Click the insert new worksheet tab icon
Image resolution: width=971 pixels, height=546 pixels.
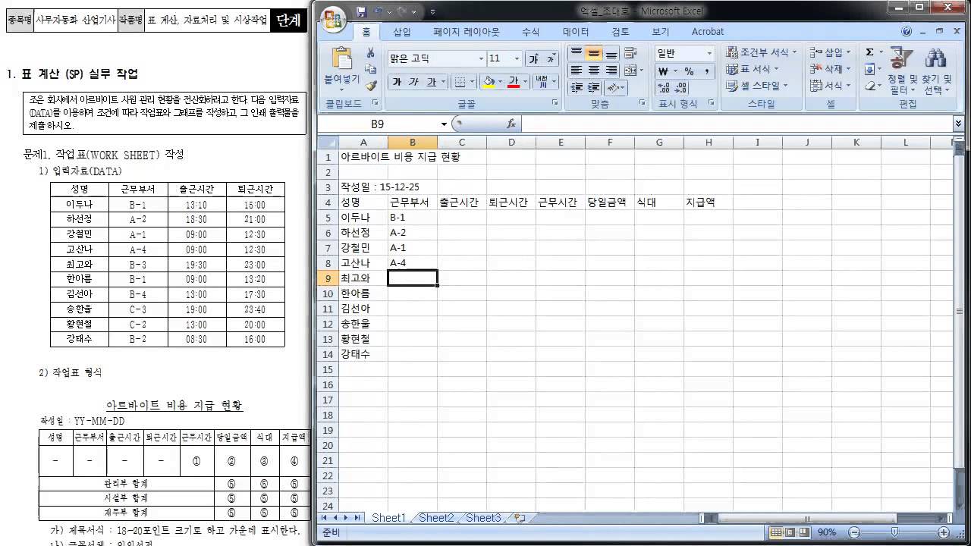tap(520, 518)
